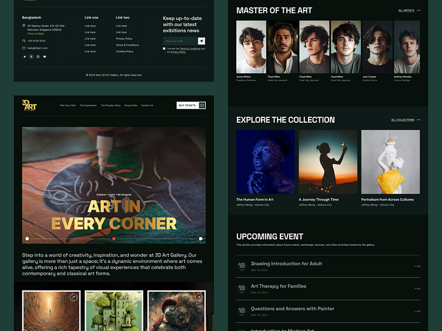Click the envelope icon beside hello@3dart.com

coord(24,48)
